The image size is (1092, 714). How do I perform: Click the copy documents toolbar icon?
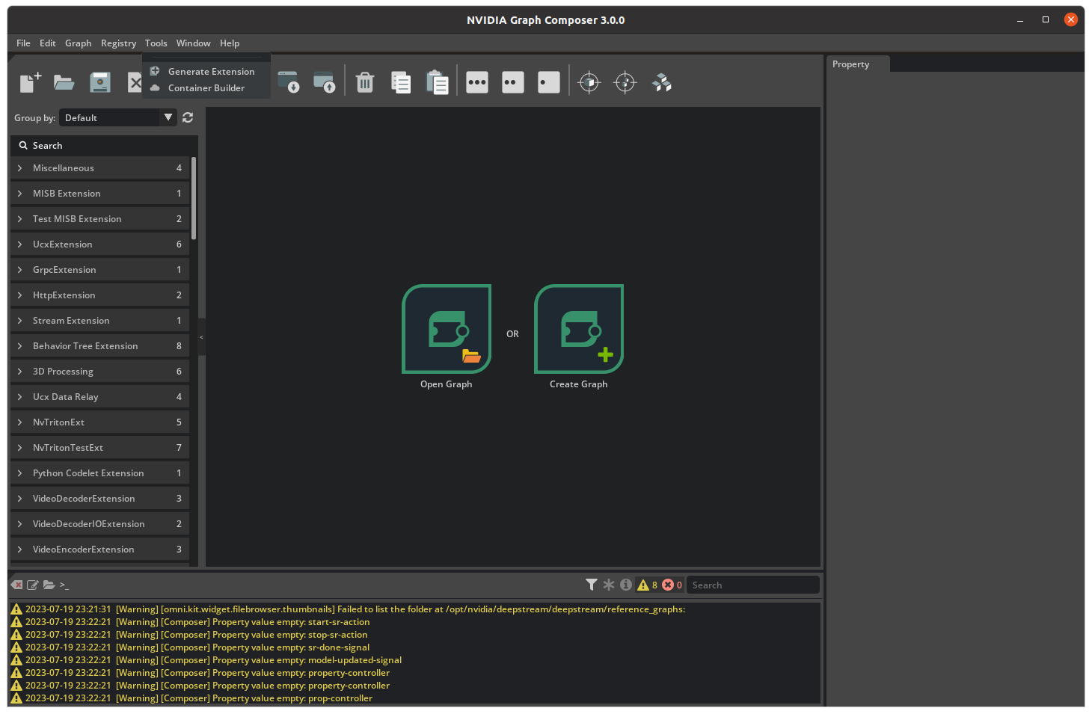[401, 82]
